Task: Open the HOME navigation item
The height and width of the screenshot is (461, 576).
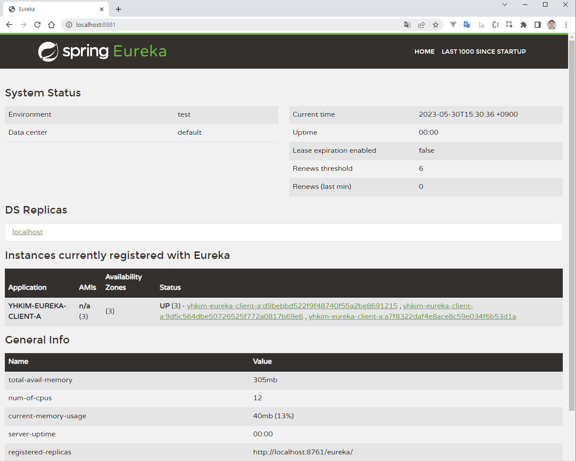Action: (424, 52)
